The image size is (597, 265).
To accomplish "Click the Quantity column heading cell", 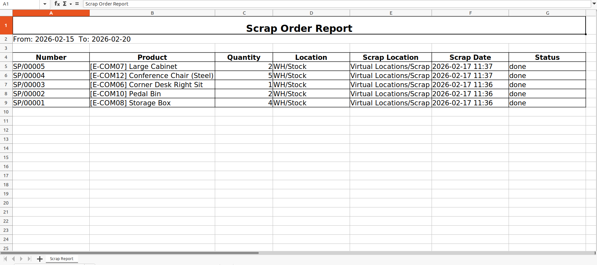I will (x=244, y=57).
